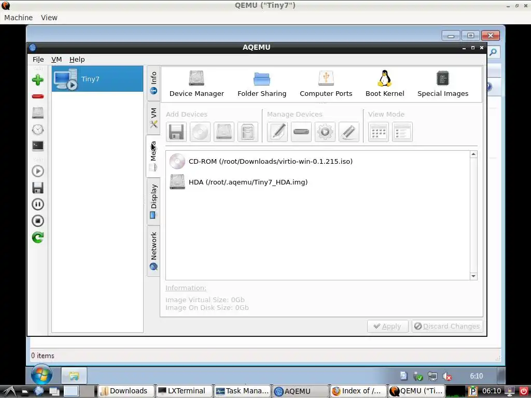
Task: Click the Apply button
Action: point(388,326)
